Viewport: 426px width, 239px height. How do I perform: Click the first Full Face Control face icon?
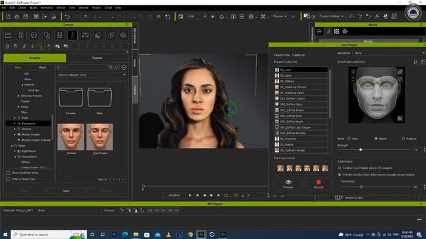[280, 168]
